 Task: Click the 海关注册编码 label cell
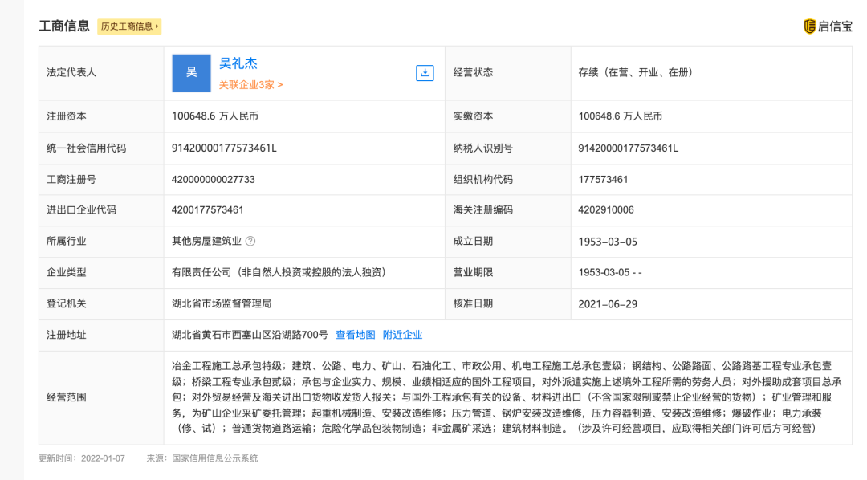pos(508,210)
